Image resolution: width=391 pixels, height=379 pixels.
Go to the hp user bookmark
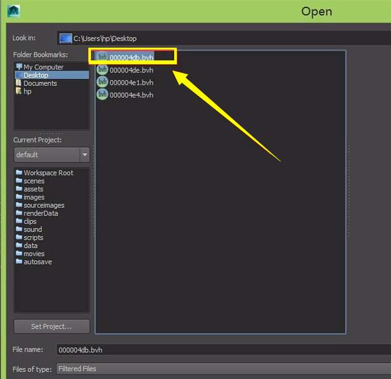coord(27,92)
